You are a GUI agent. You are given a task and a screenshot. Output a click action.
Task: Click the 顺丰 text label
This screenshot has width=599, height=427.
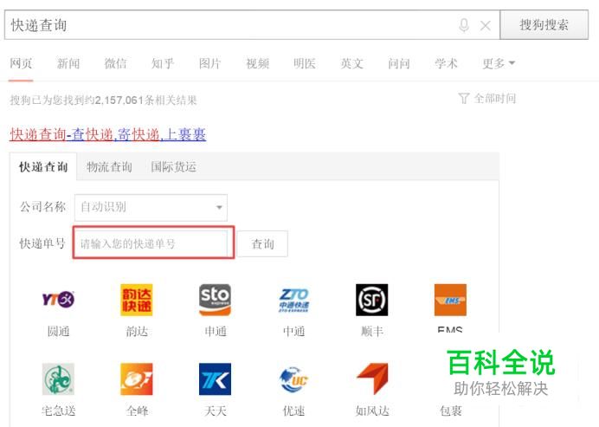(x=372, y=332)
